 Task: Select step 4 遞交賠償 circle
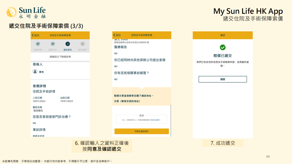82,44
